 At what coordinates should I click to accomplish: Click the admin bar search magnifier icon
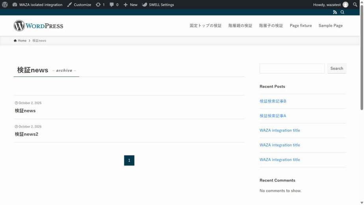tap(355, 5)
